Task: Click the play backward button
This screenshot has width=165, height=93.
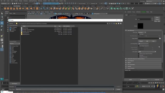Action: pos(155,83)
